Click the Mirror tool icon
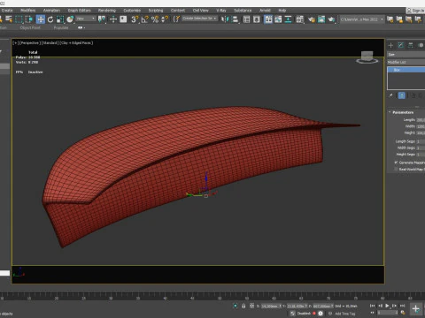 (x=225, y=19)
